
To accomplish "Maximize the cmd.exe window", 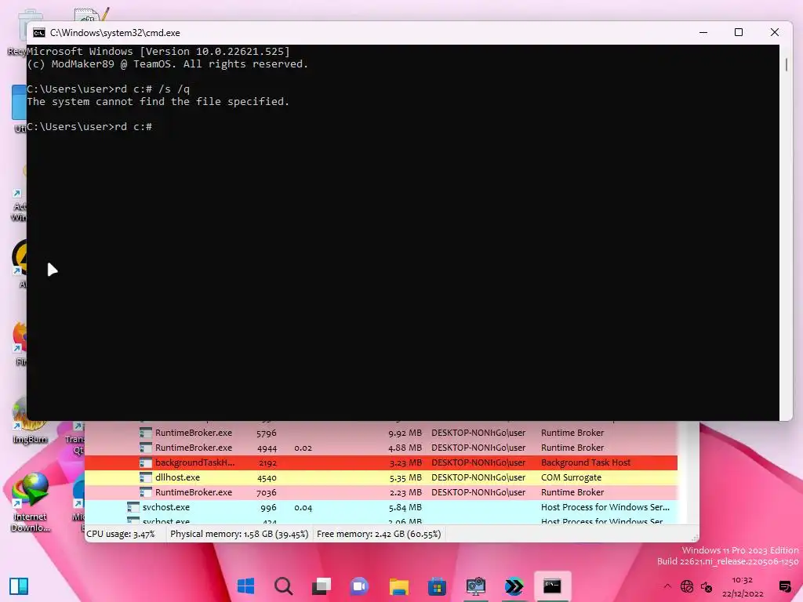I will (x=739, y=32).
